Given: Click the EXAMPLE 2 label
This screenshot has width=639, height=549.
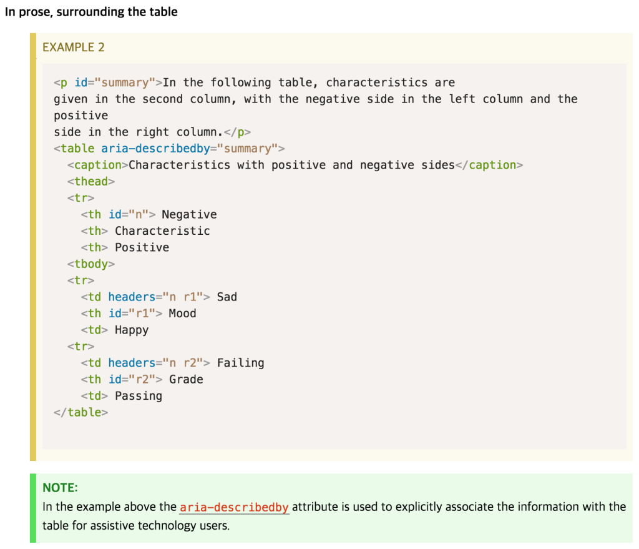Looking at the screenshot, I should click(74, 47).
